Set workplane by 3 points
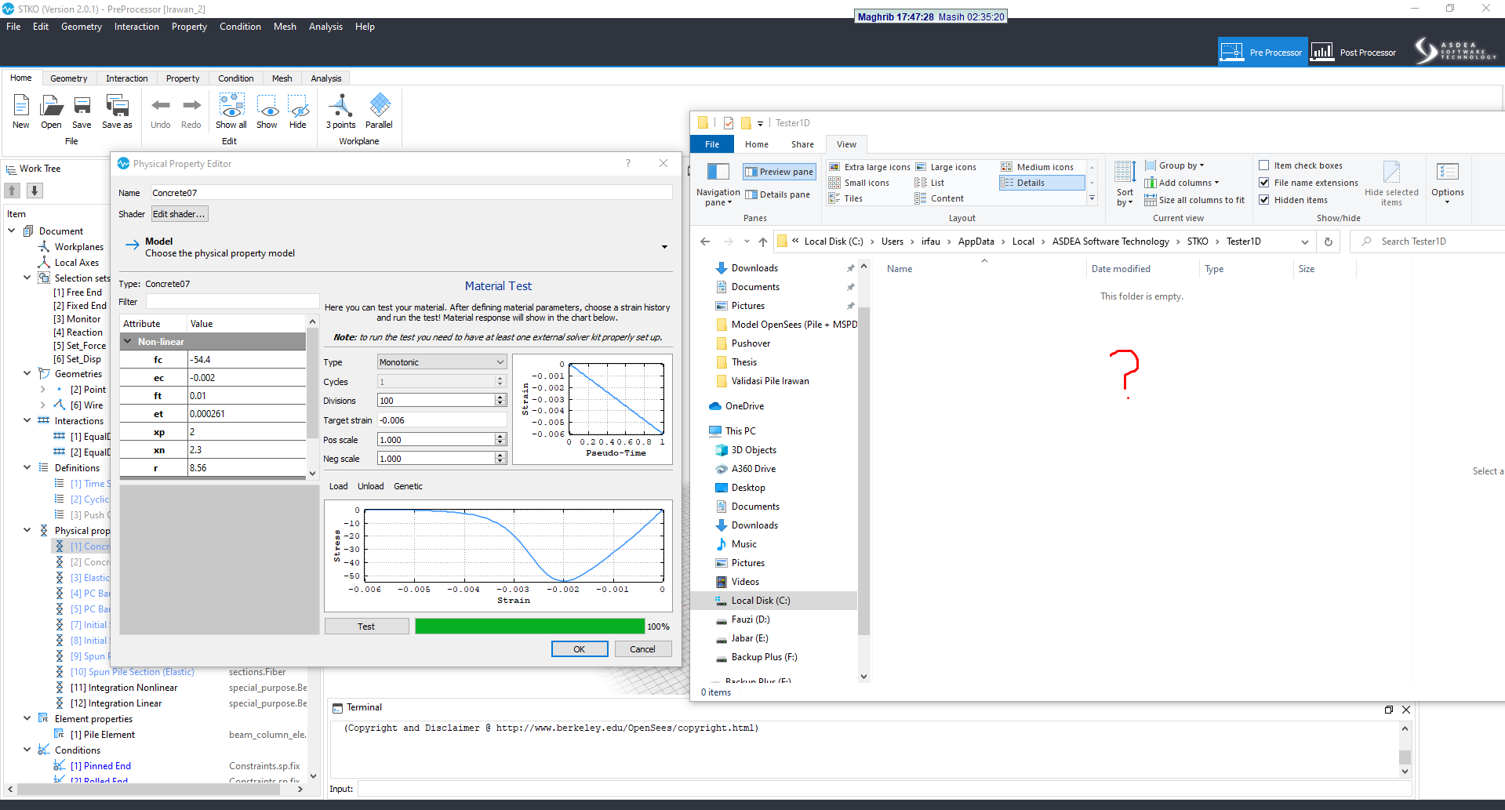The height and width of the screenshot is (810, 1505). 341,111
